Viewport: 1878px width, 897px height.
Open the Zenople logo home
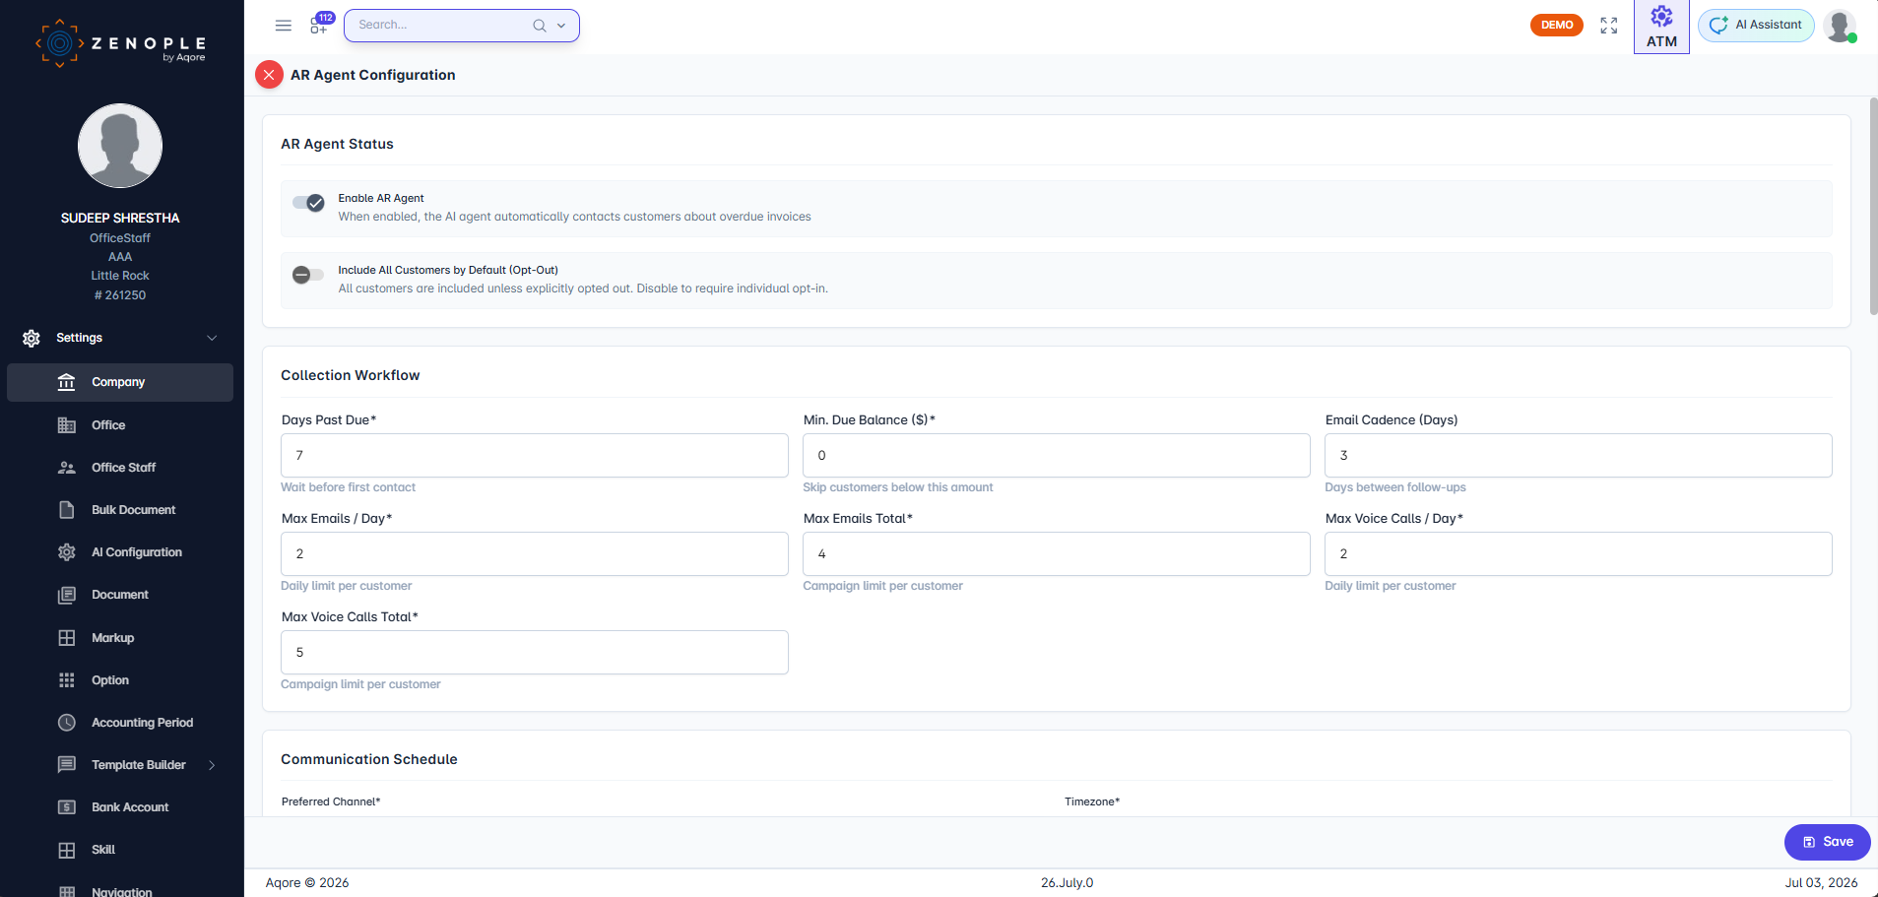coord(121,43)
